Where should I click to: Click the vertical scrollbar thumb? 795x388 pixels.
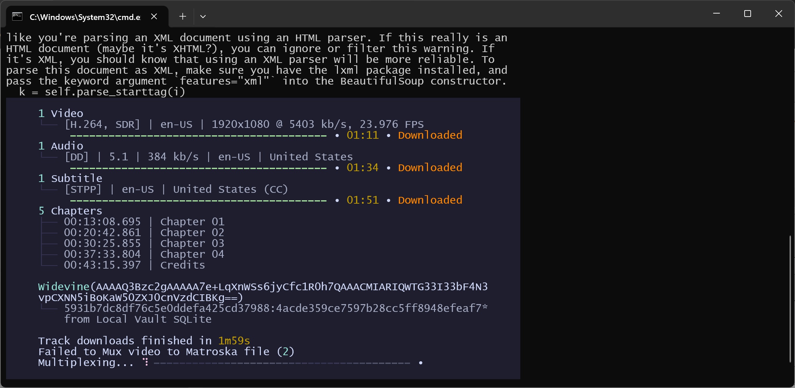790,298
